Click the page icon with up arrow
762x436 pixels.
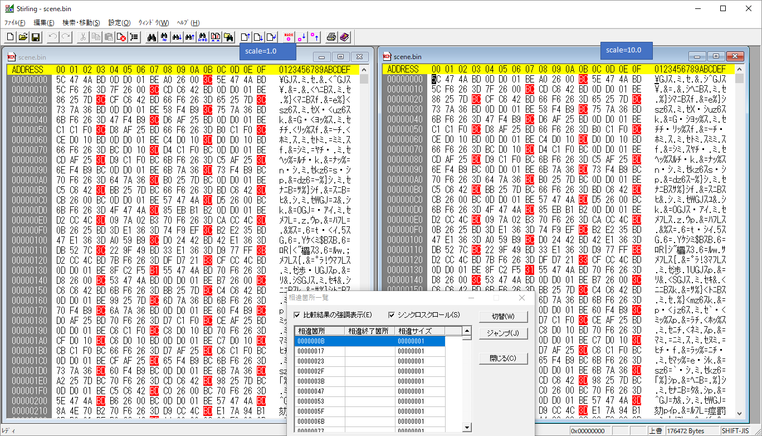pyautogui.click(x=246, y=37)
